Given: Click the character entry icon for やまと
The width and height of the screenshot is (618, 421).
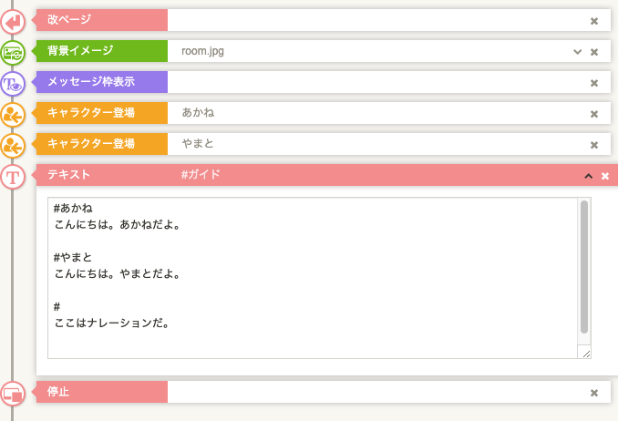Looking at the screenshot, I should coord(13,144).
